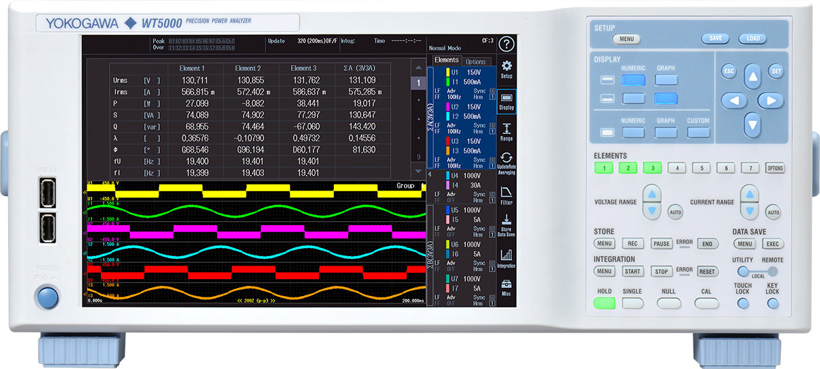Switch to the Elements tab
Image resolution: width=820 pixels, height=369 pixels.
[x=446, y=61]
